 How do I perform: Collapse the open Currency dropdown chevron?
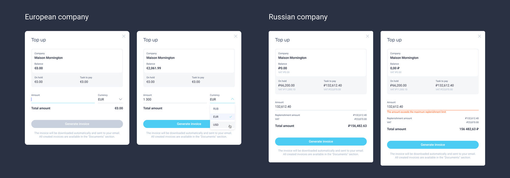point(232,99)
